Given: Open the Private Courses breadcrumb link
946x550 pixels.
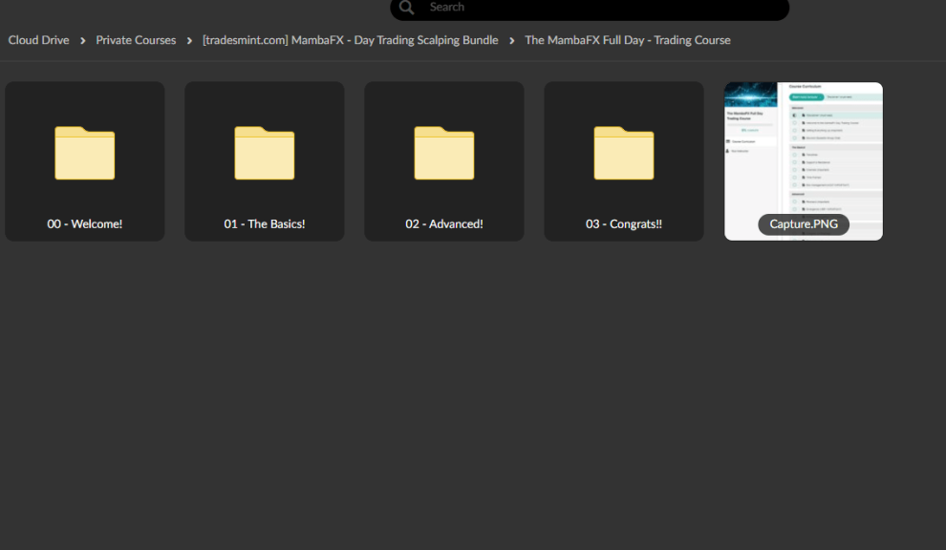Looking at the screenshot, I should click(x=136, y=40).
